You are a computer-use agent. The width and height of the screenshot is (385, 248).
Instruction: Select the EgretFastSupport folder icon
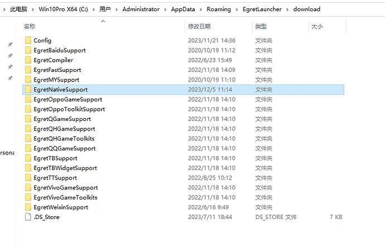pyautogui.click(x=28, y=70)
